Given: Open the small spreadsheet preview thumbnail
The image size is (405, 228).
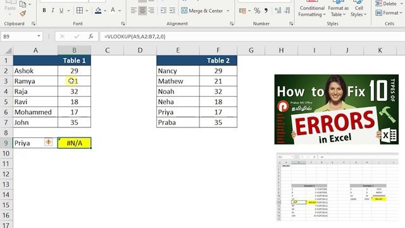Looking at the screenshot, I should pos(337,187).
